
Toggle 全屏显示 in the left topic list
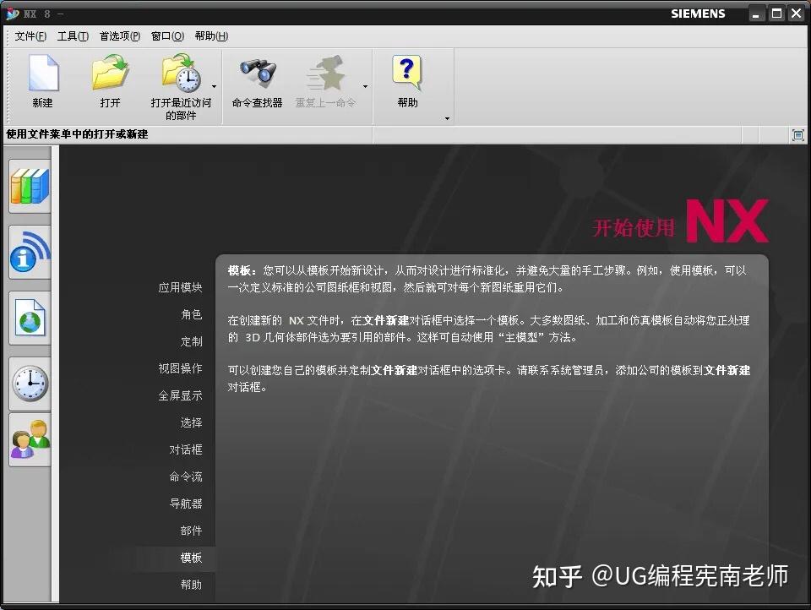pyautogui.click(x=180, y=395)
